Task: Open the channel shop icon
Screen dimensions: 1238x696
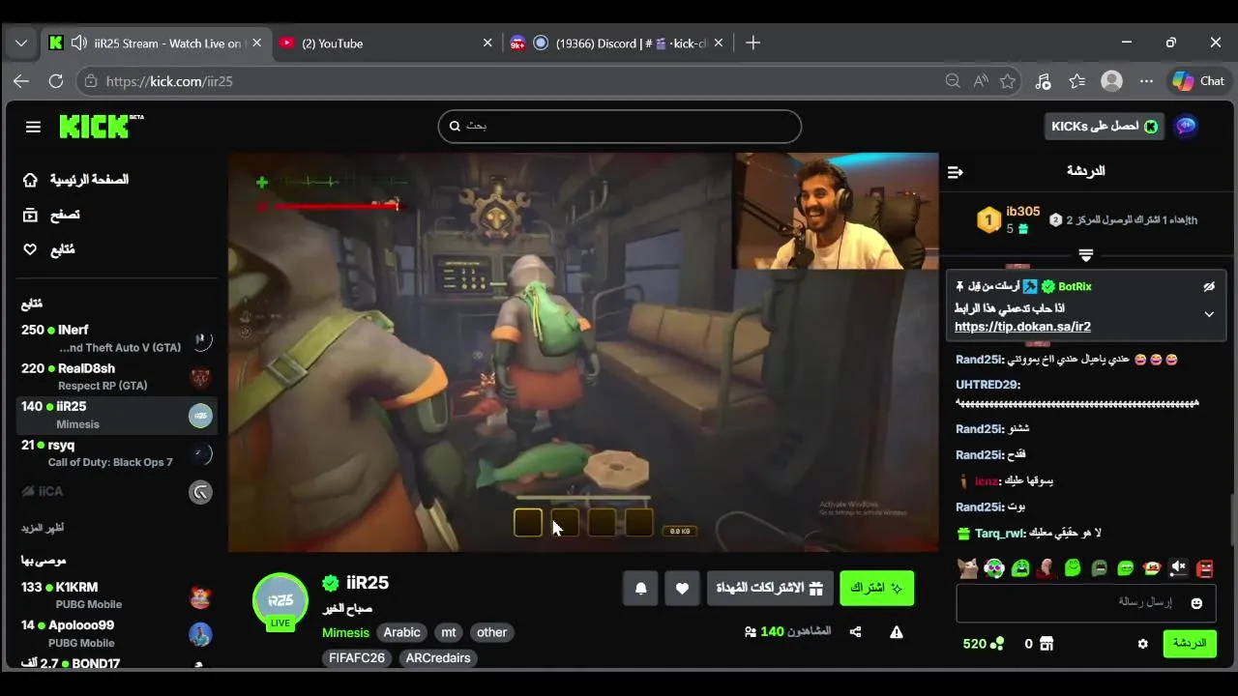Action: [x=1046, y=644]
